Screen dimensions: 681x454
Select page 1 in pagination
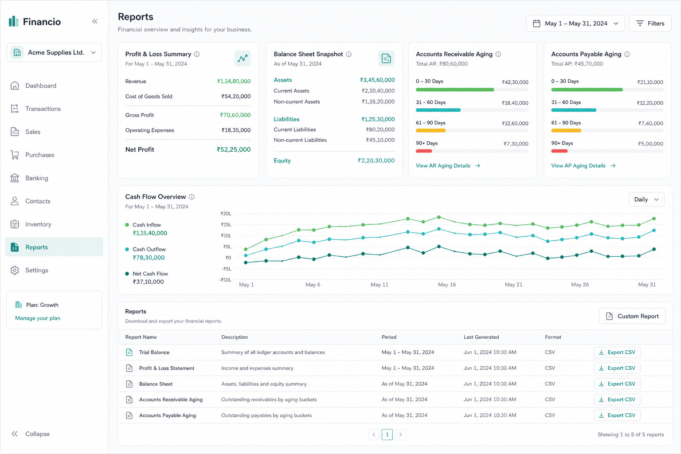point(387,434)
